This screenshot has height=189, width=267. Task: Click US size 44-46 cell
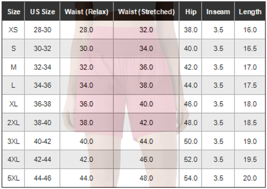[42, 178]
